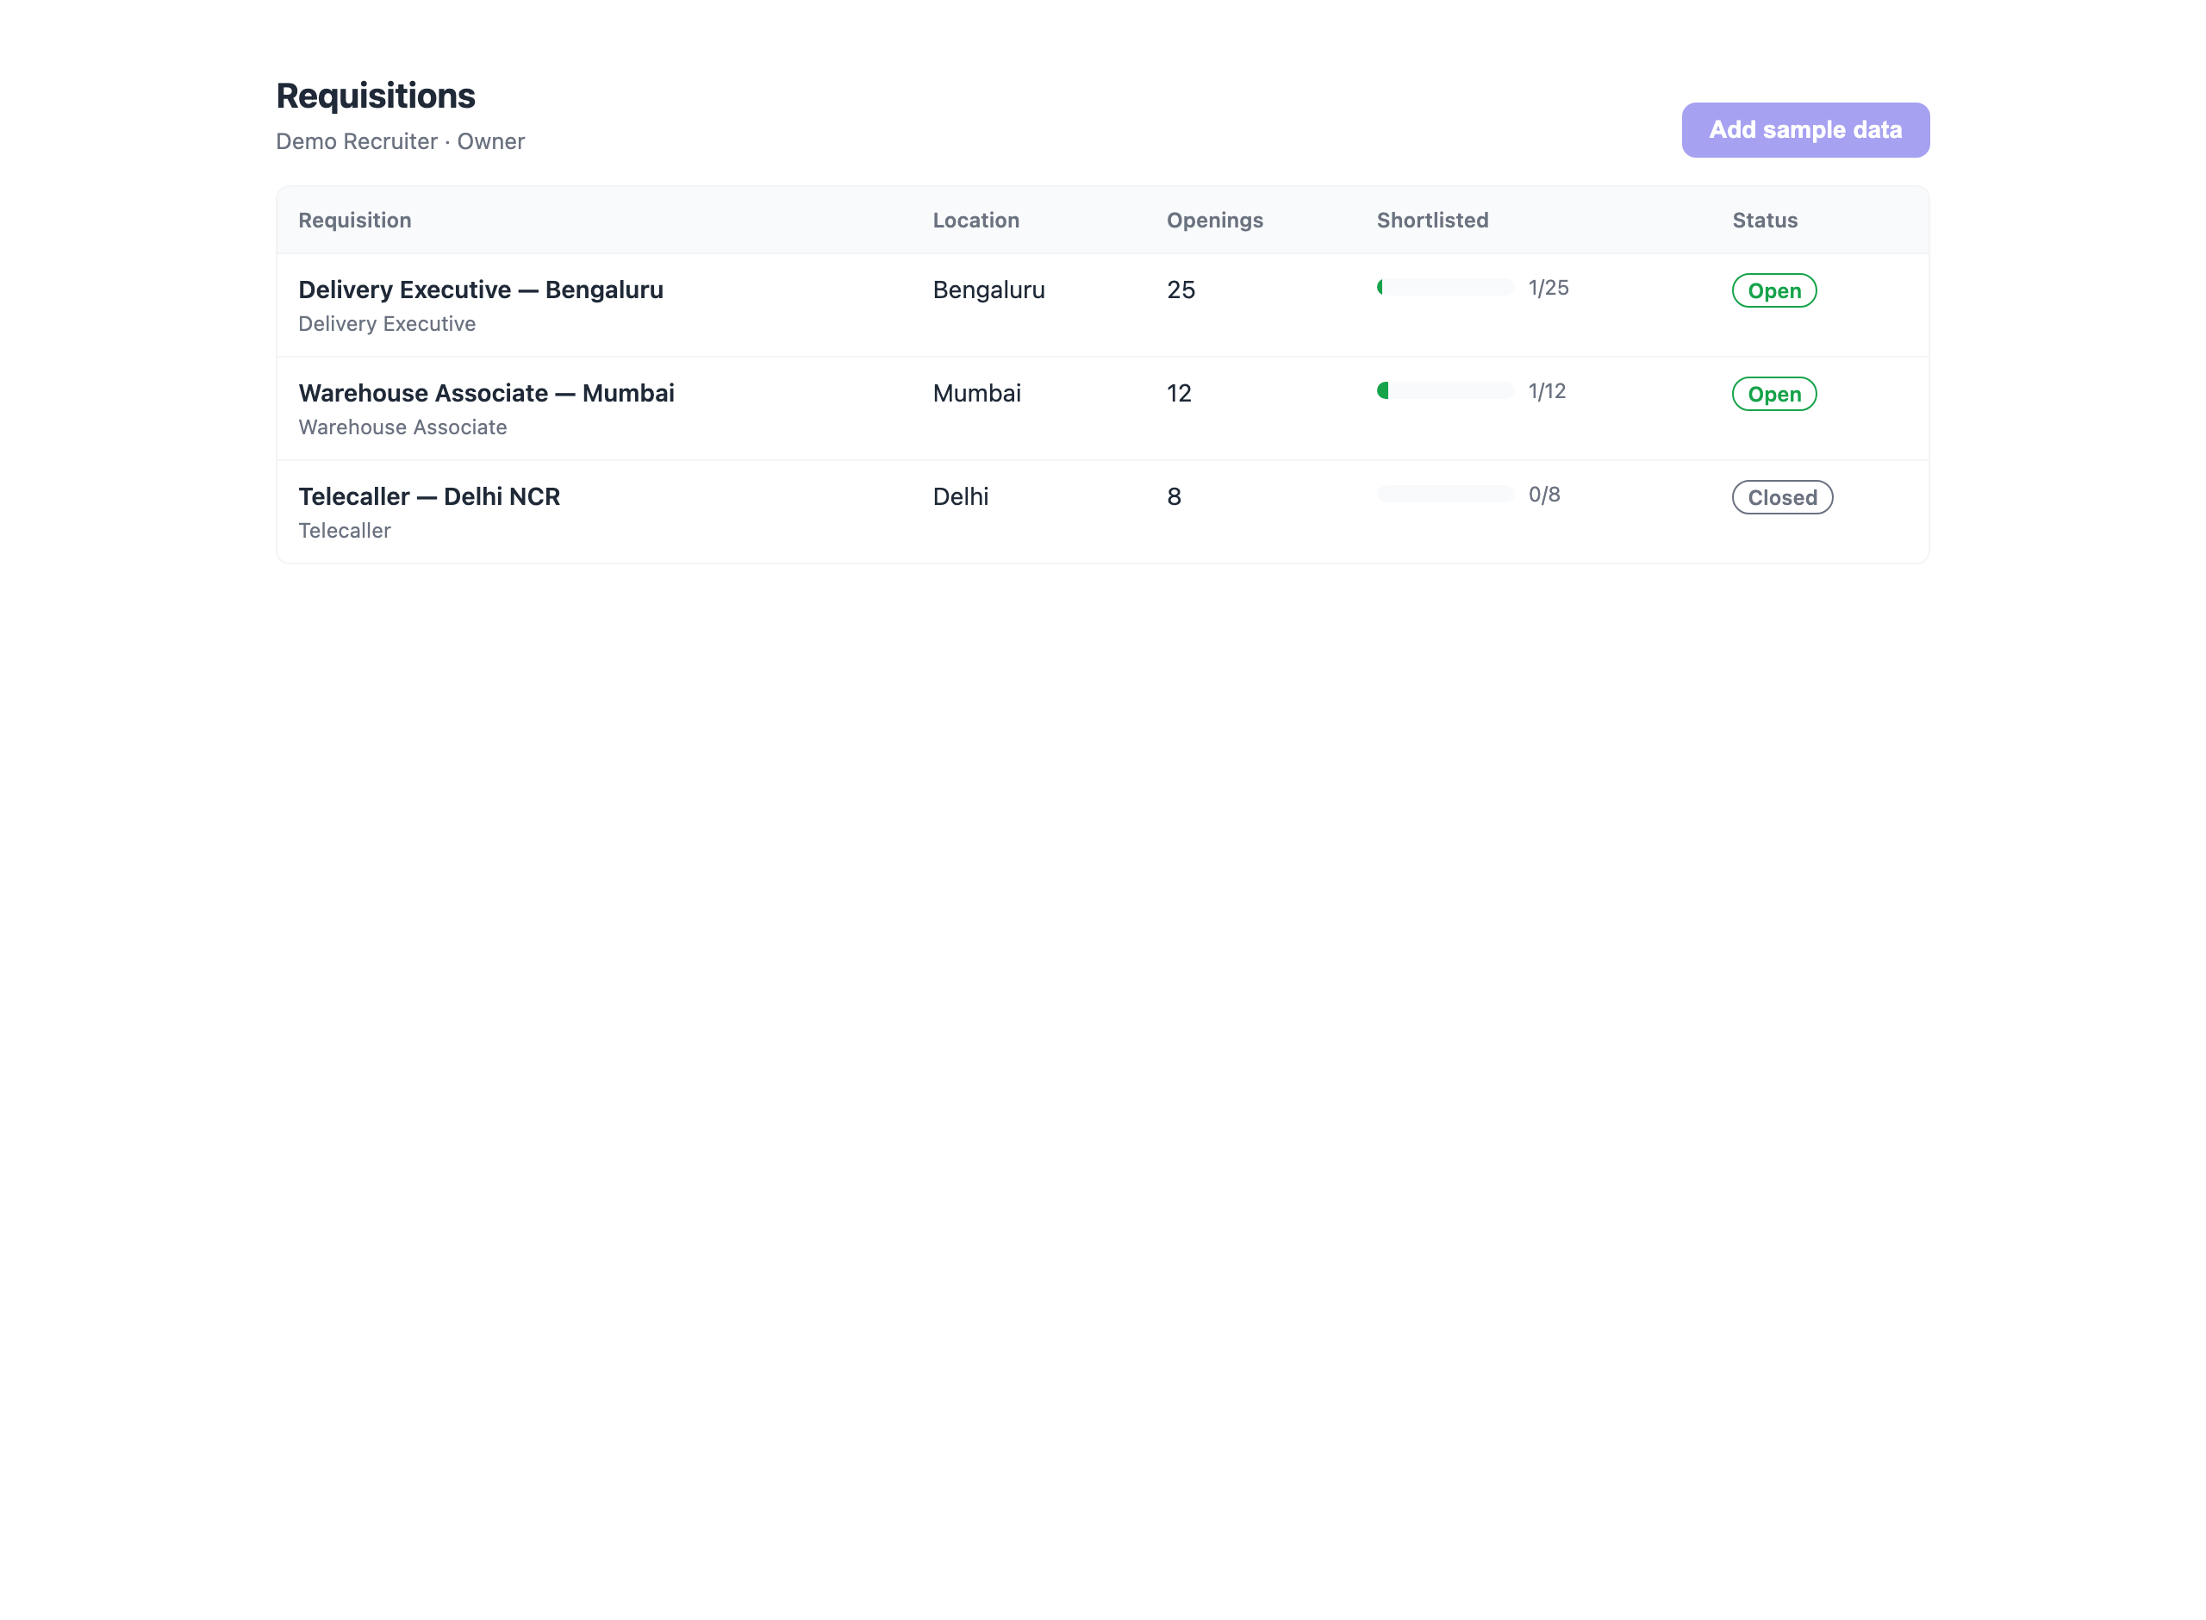
Task: Click the Add sample data button
Action: (x=1805, y=129)
